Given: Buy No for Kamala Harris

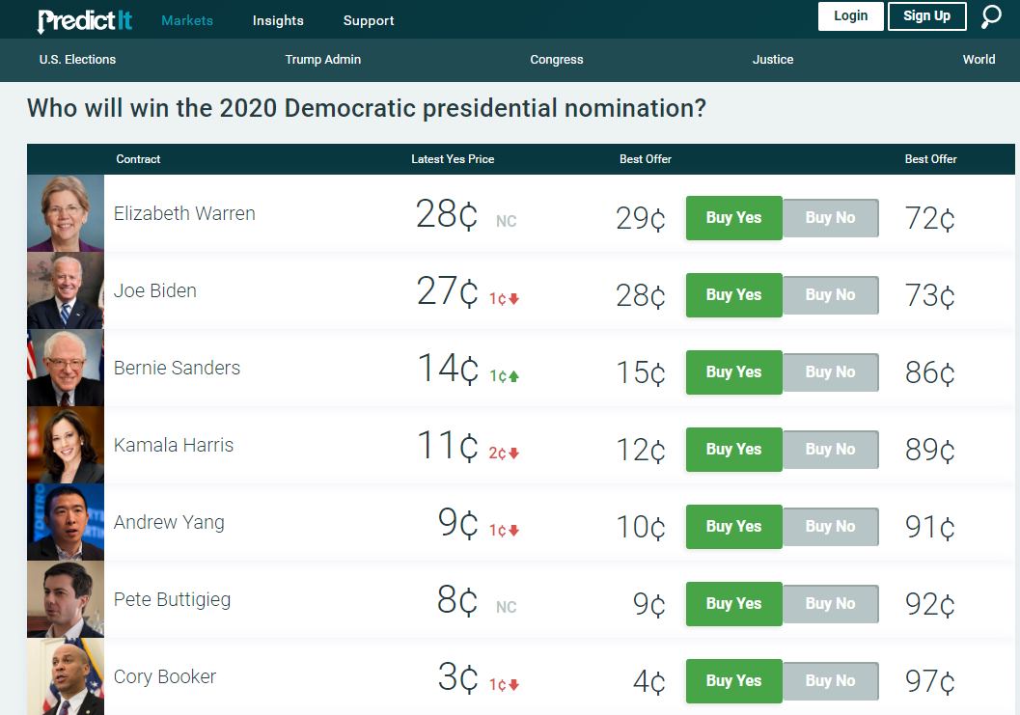Looking at the screenshot, I should (x=830, y=450).
